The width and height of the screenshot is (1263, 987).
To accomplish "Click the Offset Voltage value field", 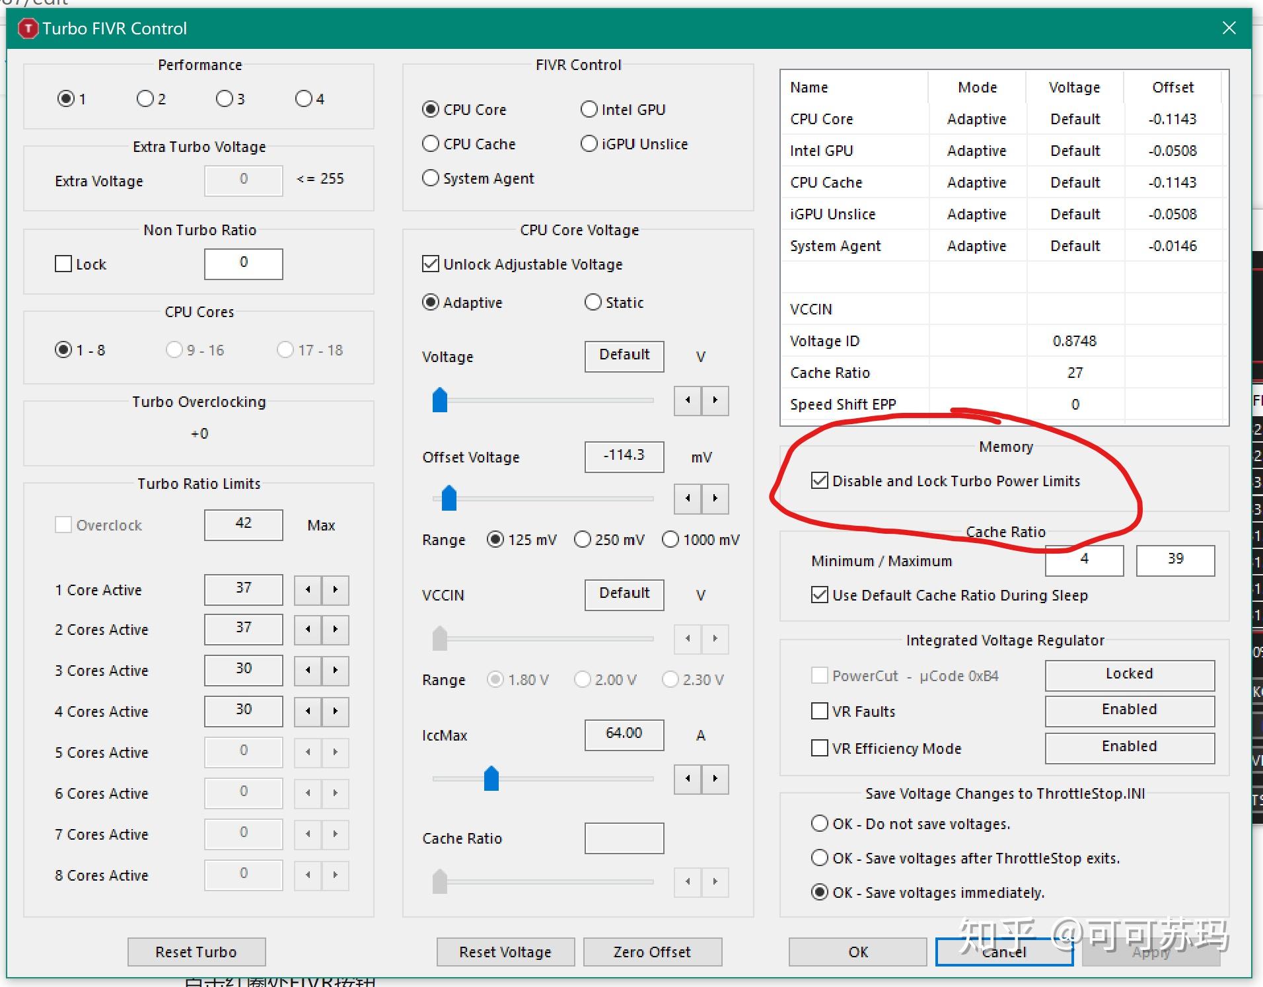I will [x=624, y=457].
